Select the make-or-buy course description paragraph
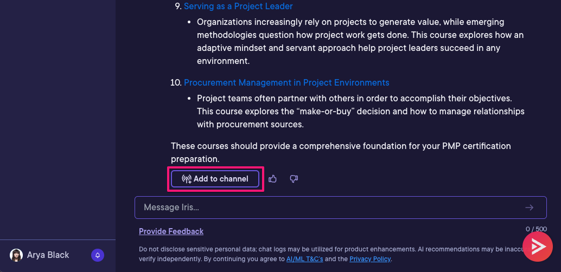Image resolution: width=561 pixels, height=272 pixels. tap(361, 111)
